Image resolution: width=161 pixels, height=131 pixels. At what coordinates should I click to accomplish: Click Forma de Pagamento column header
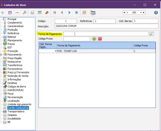[x=95, y=46]
